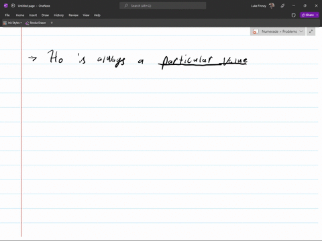322x241 pixels.
Task: Switch to the Insert tab
Action: click(x=33, y=15)
